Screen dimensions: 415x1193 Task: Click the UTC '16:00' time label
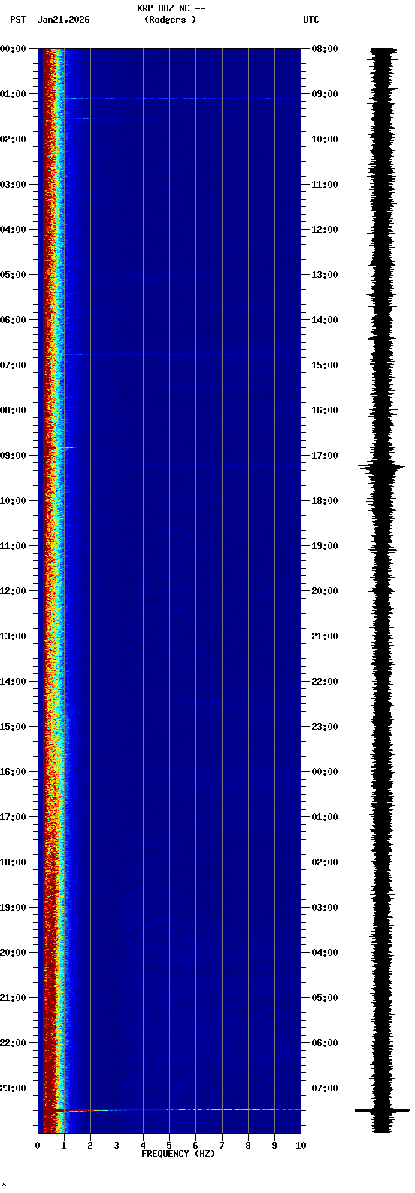tap(324, 410)
